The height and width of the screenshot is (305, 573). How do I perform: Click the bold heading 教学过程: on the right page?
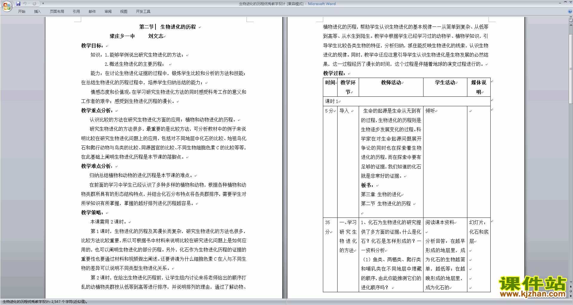pos(334,73)
